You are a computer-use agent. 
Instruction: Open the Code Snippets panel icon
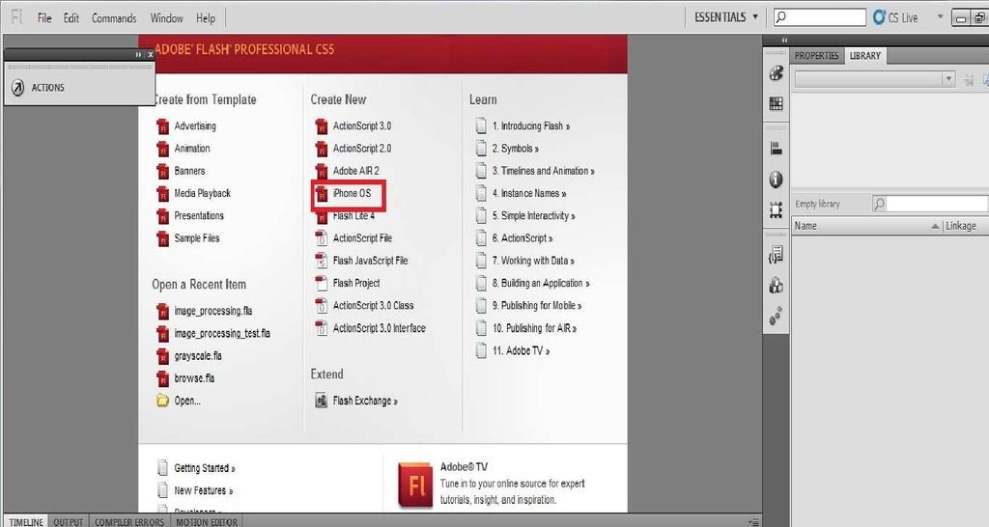tap(777, 255)
